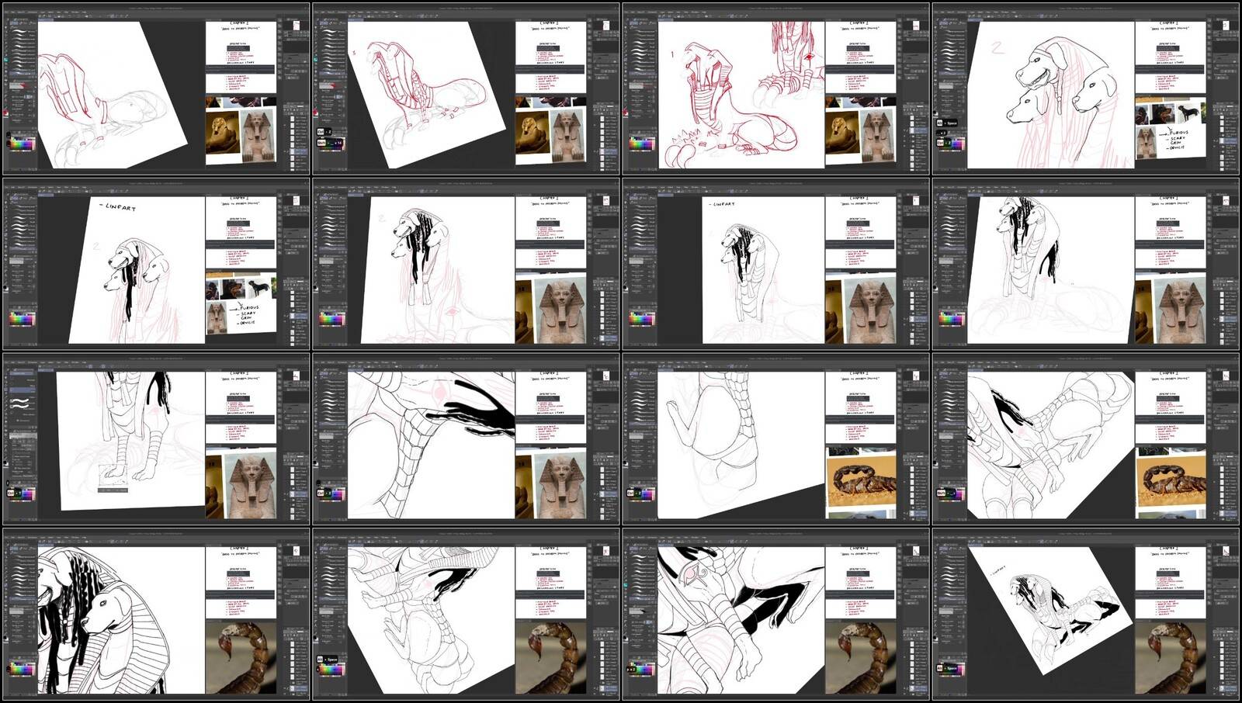Pick from the color palette in second row's first frame

tap(23, 319)
